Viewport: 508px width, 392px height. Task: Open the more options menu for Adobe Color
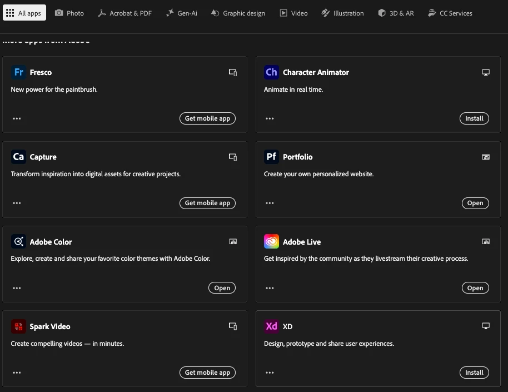click(x=17, y=288)
